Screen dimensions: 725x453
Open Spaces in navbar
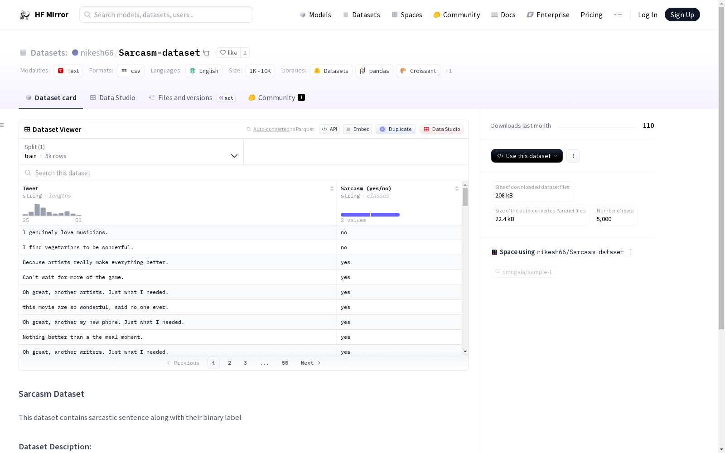coord(407,14)
